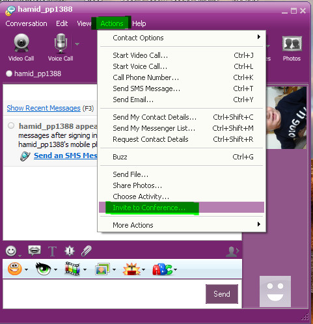Image resolution: width=313 pixels, height=324 pixels.
Task: Expand film strip plugin dropdown arrow
Action: tap(85, 269)
